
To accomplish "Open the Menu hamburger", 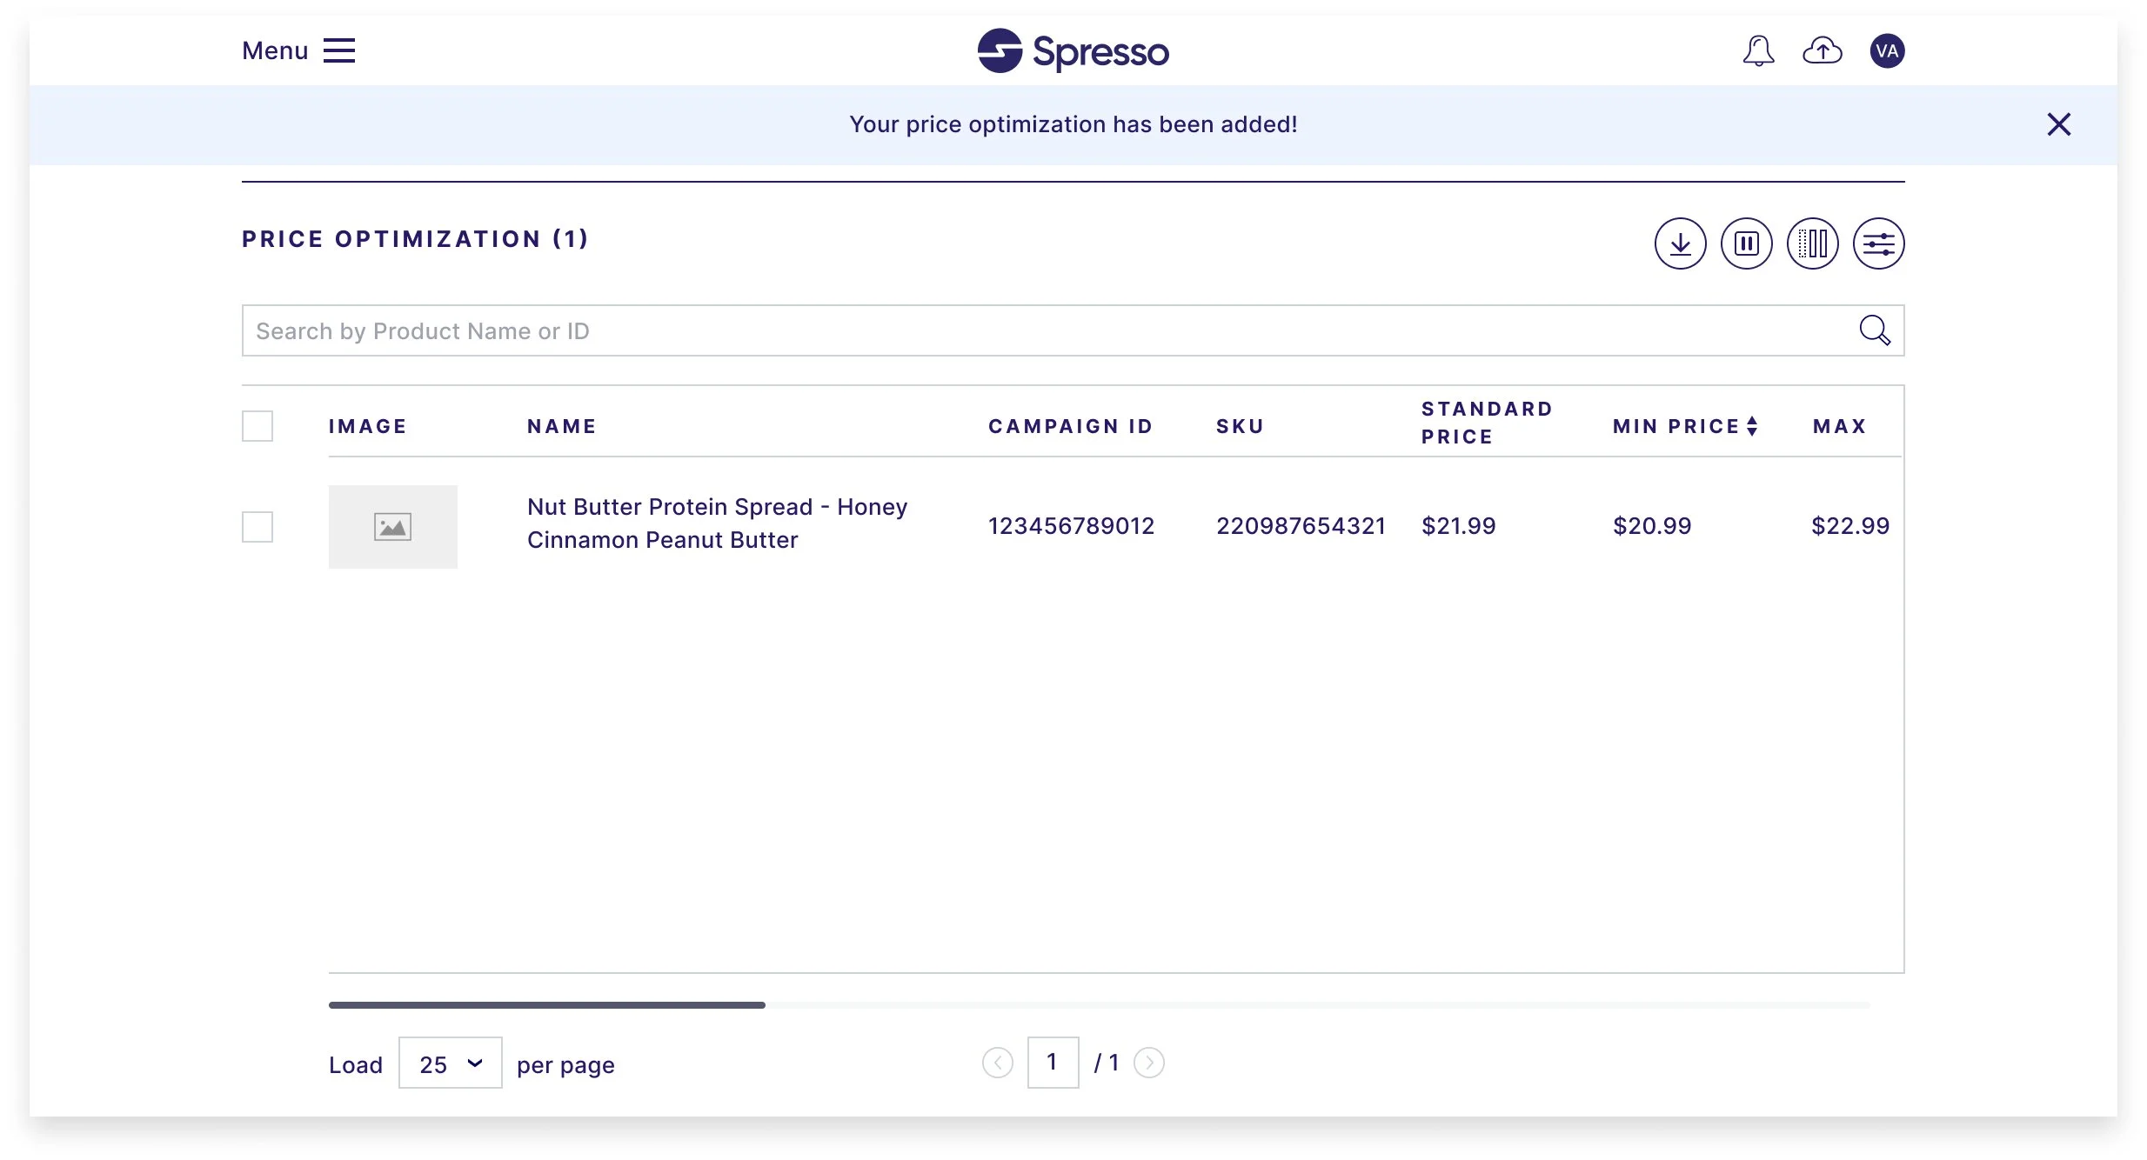I will click(338, 50).
